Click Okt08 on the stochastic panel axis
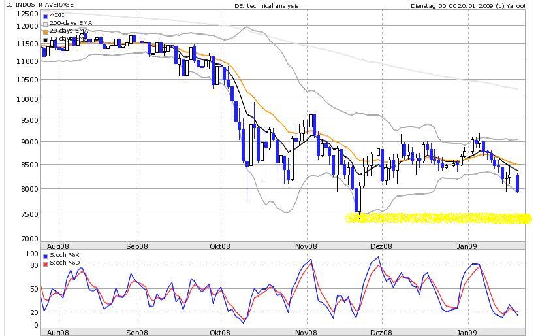Screen dimensions: 538x336 [220, 333]
